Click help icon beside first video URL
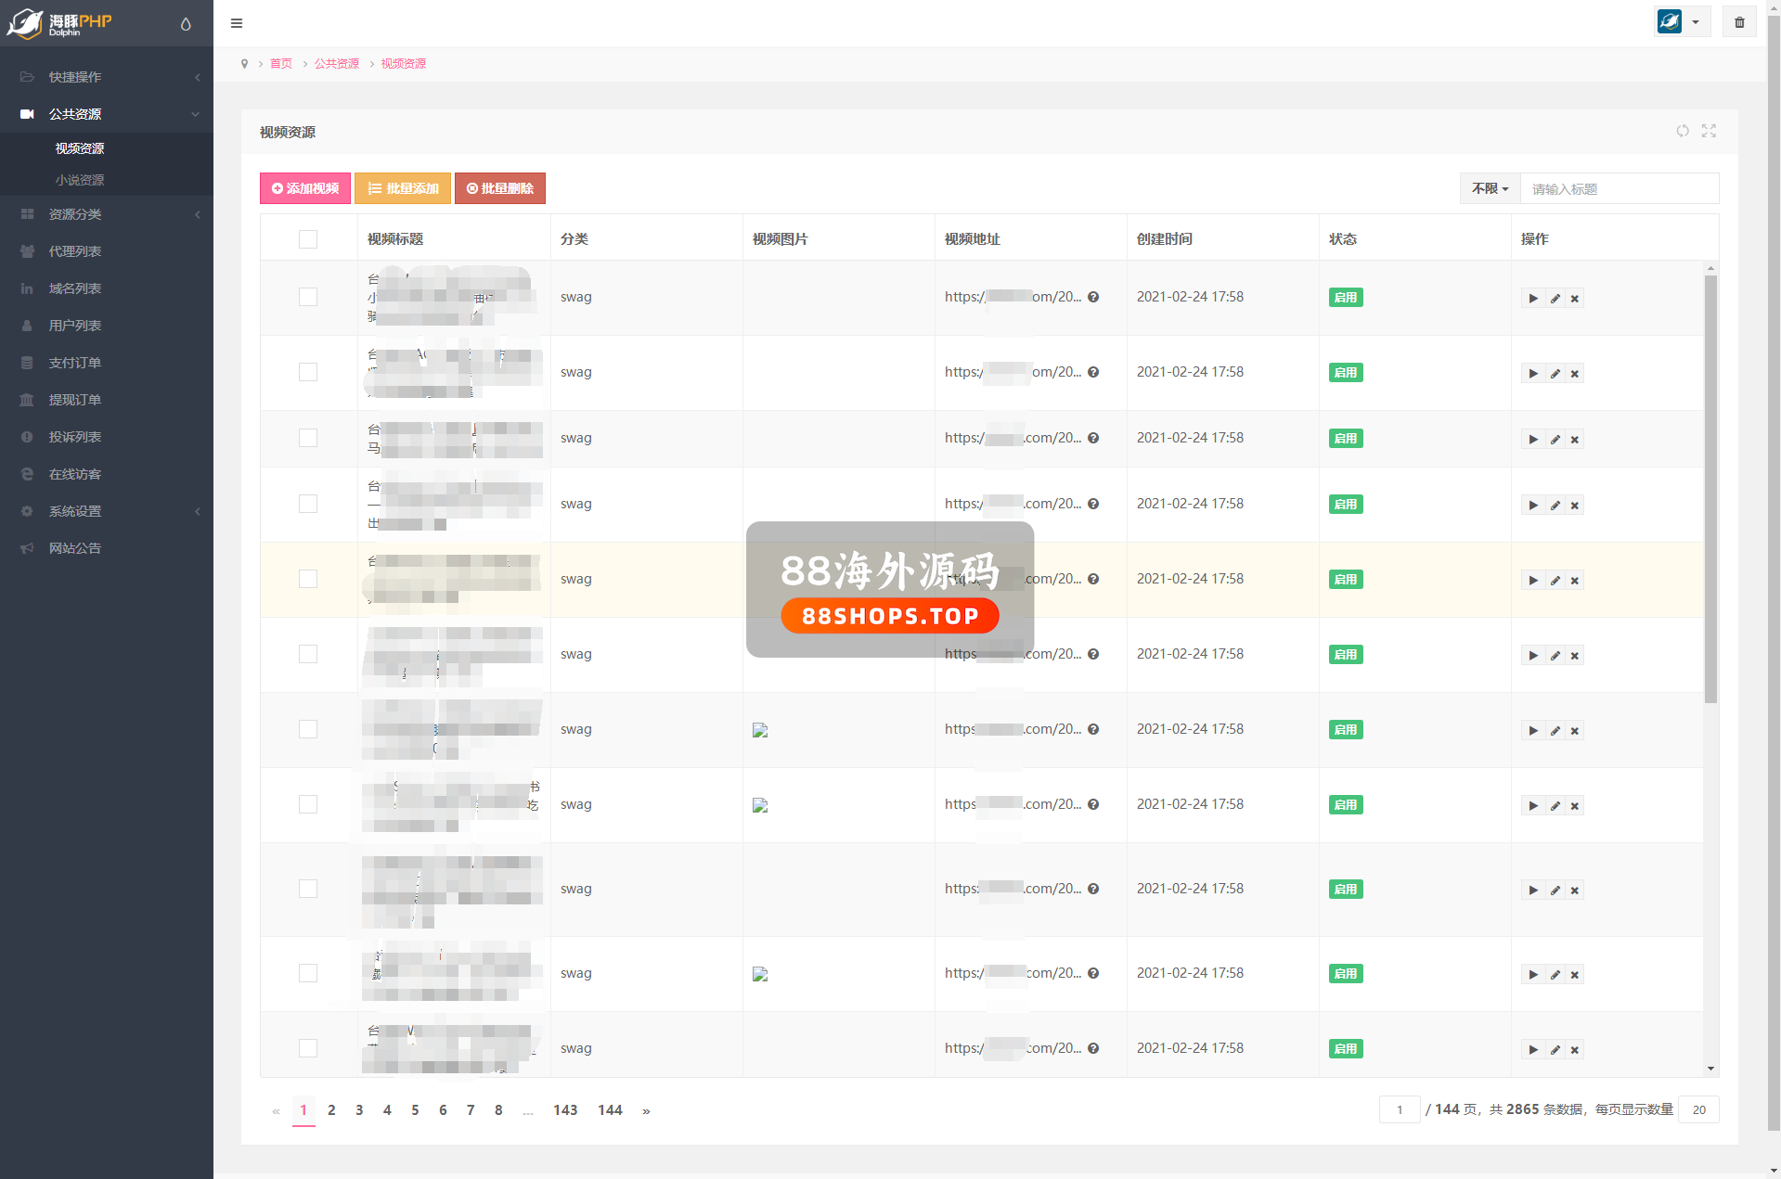1781x1179 pixels. click(x=1093, y=297)
